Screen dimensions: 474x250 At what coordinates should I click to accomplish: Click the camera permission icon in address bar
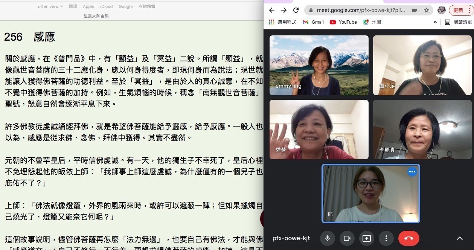pyautogui.click(x=415, y=10)
